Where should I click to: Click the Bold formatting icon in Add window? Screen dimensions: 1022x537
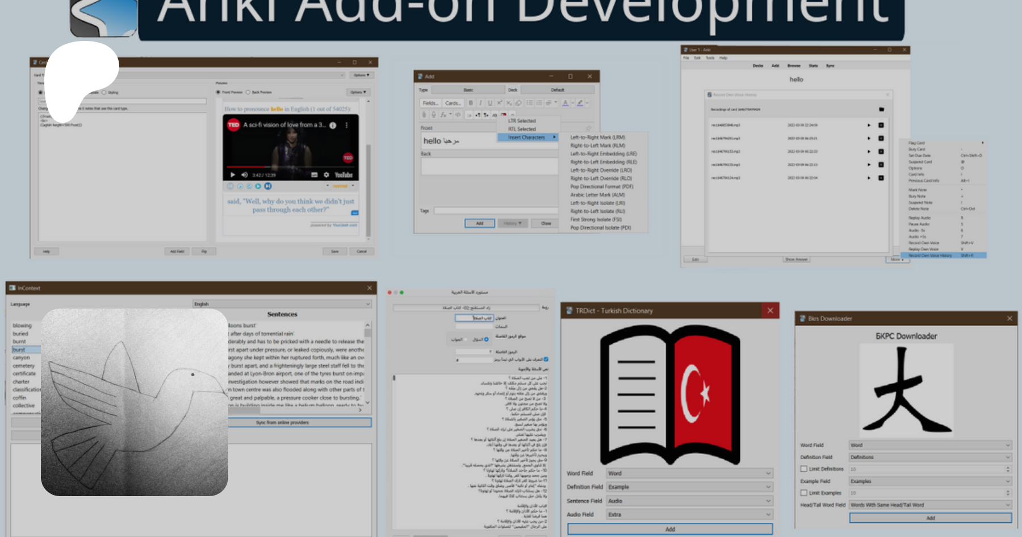point(471,103)
